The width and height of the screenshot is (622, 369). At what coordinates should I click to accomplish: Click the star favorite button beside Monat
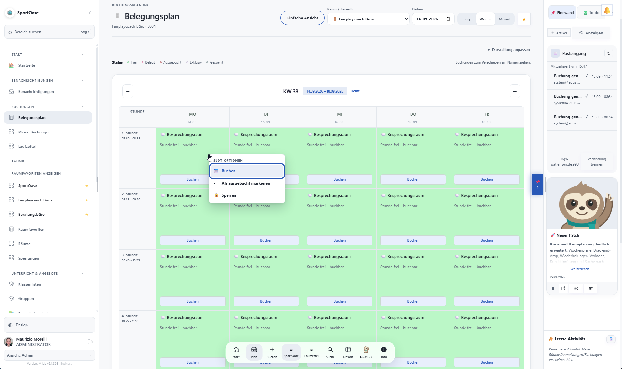524,19
